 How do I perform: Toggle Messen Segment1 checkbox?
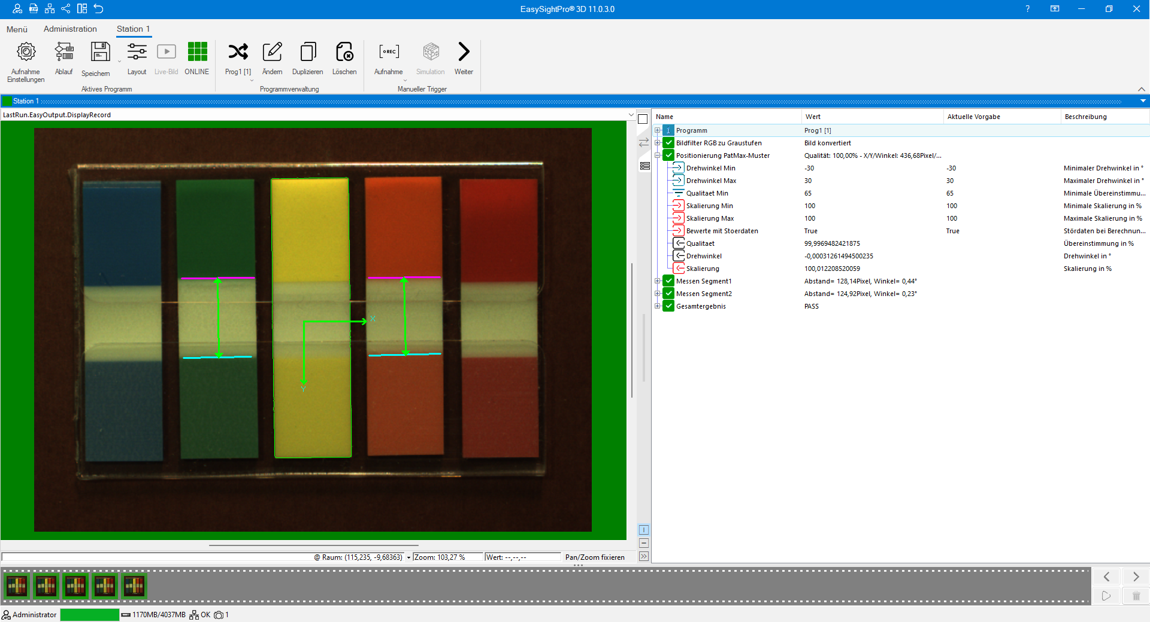pos(669,281)
